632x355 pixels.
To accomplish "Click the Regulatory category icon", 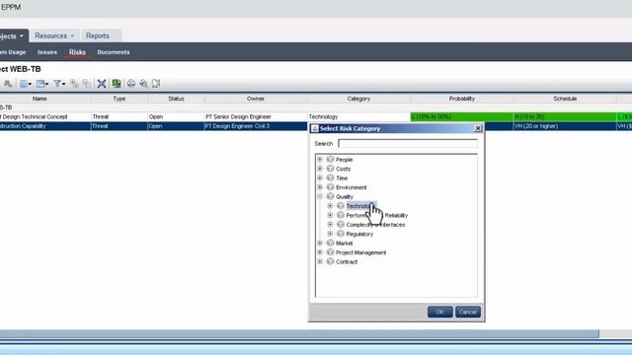I will (341, 234).
